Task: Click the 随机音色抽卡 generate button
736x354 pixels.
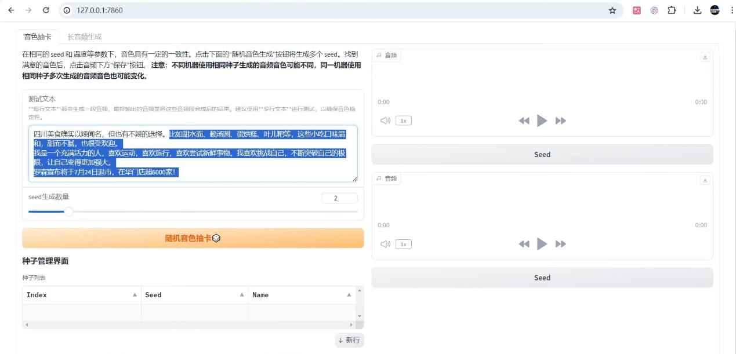Action: (193, 238)
